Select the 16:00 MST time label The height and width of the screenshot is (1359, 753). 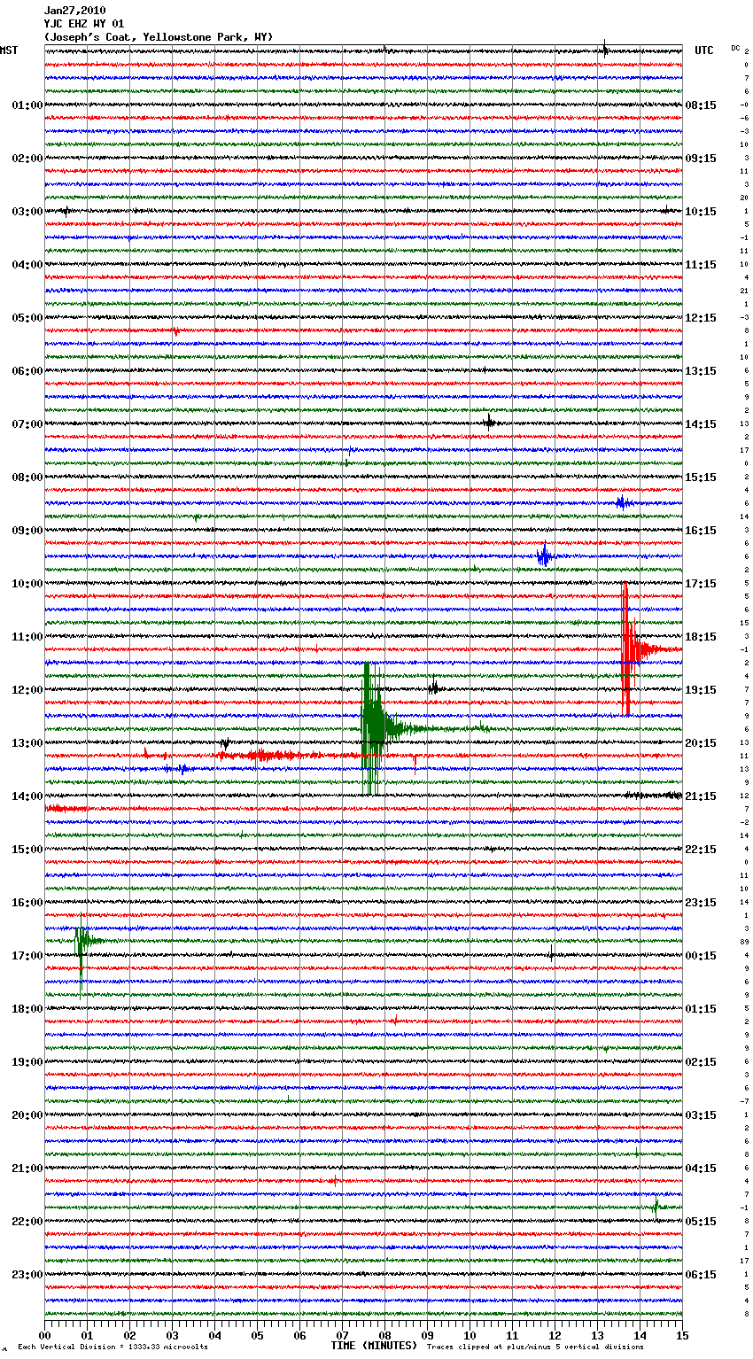coord(27,903)
